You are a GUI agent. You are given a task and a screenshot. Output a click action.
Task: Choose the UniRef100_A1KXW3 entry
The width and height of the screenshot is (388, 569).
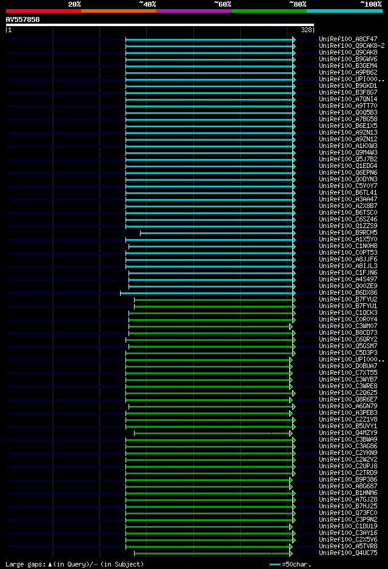pyautogui.click(x=348, y=146)
